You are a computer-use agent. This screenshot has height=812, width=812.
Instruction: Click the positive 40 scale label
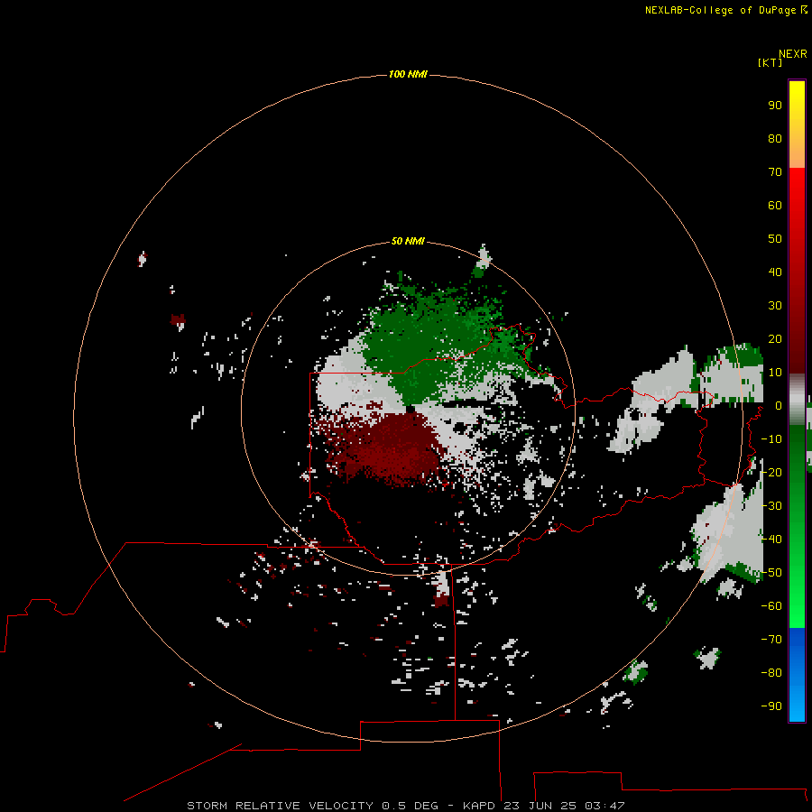775,272
